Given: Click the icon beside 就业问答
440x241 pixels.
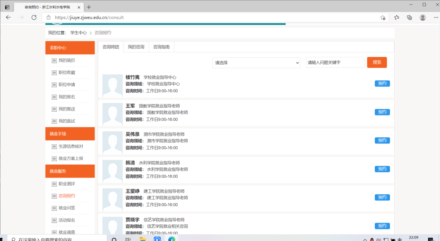Looking at the screenshot, I should coord(54,208).
